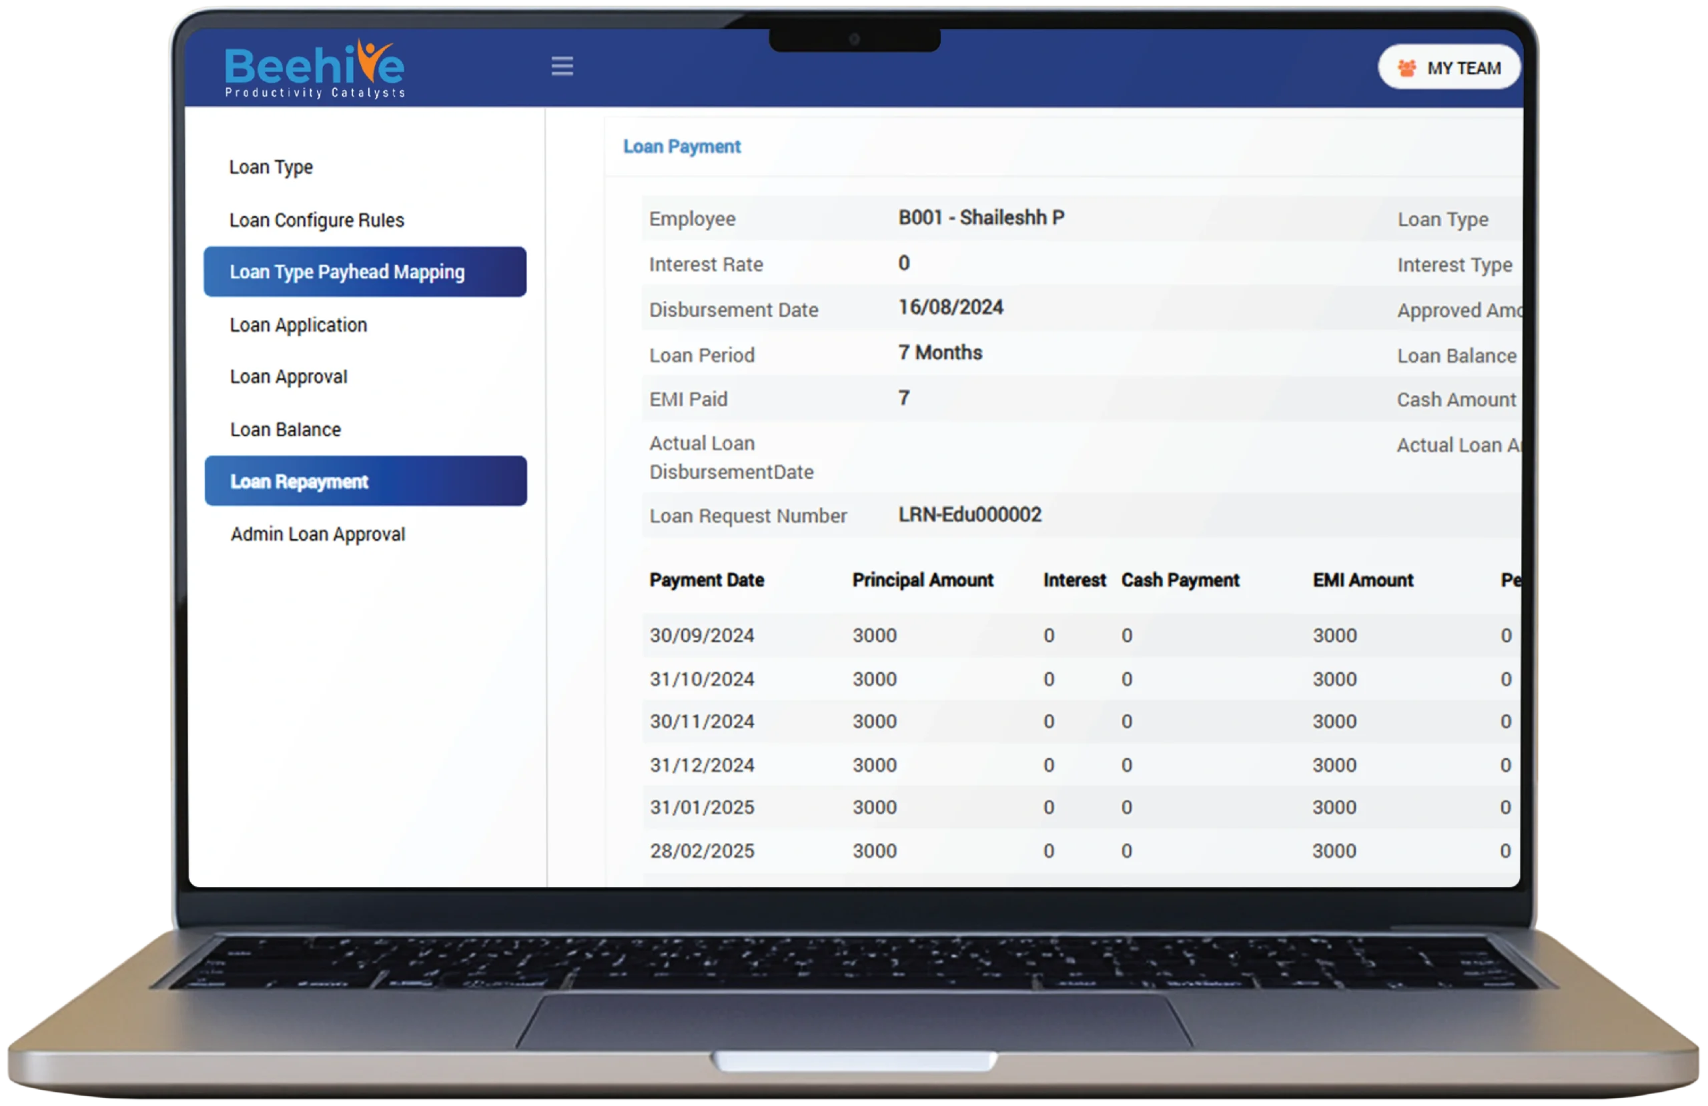1708x1106 pixels.
Task: Open Loan Balance menu item
Action: tap(285, 429)
